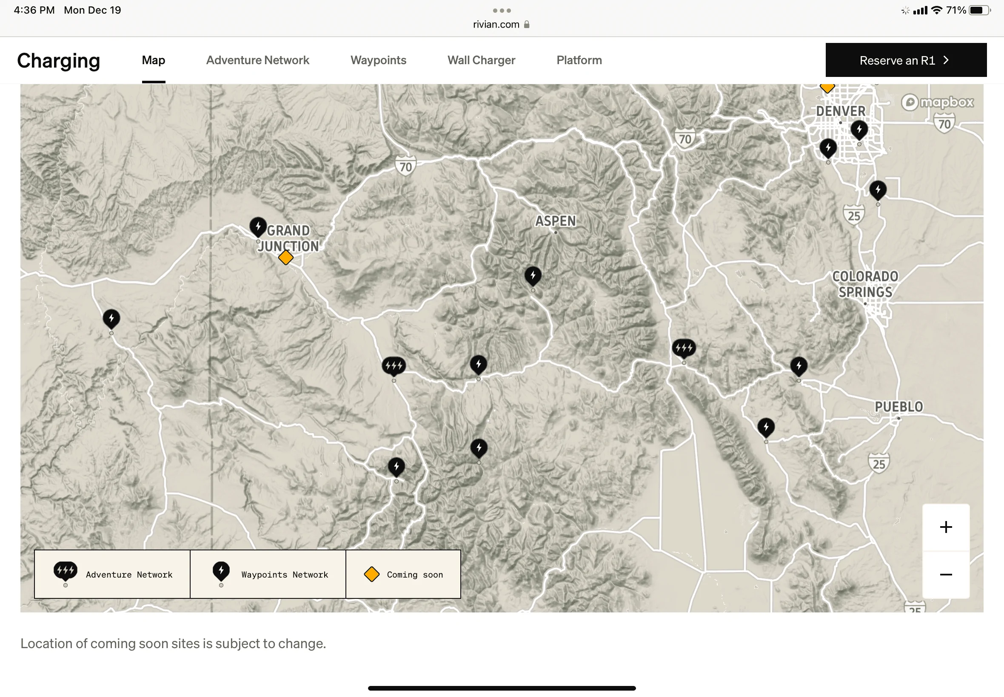This screenshot has width=1004, height=697.
Task: Zoom in the map with plus button
Action: tap(946, 527)
